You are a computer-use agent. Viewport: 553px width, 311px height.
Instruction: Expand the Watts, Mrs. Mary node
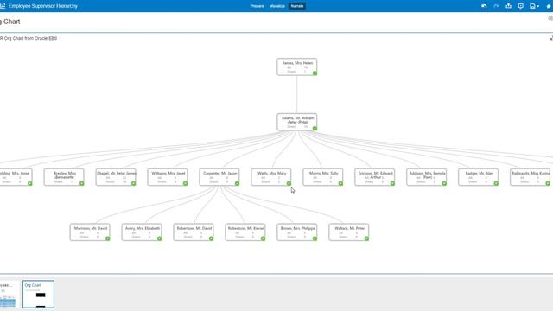pos(289,183)
